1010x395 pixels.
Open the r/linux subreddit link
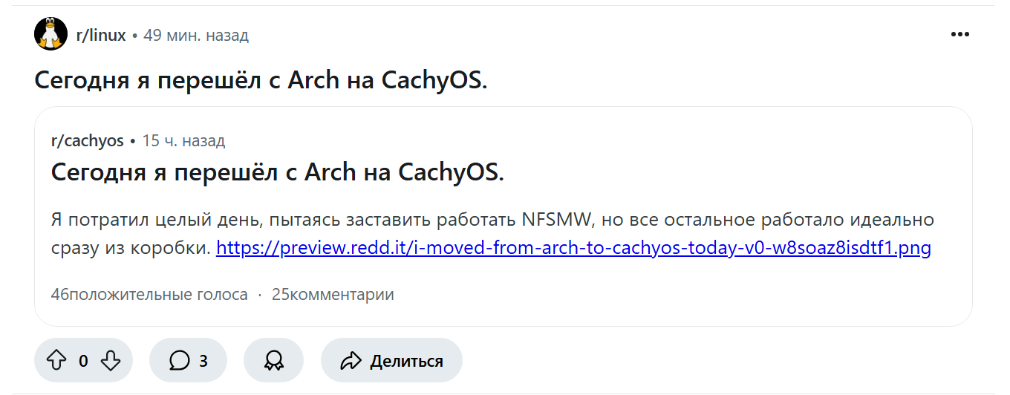101,35
